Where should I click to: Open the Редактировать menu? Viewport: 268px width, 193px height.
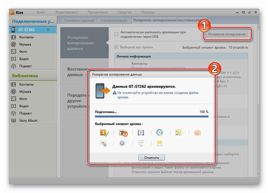tap(67, 12)
